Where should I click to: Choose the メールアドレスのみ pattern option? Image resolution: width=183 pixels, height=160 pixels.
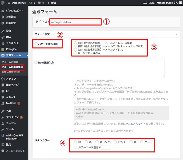click(75, 53)
